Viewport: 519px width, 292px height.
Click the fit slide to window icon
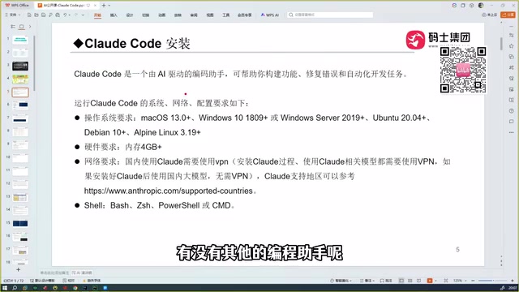tap(446, 281)
